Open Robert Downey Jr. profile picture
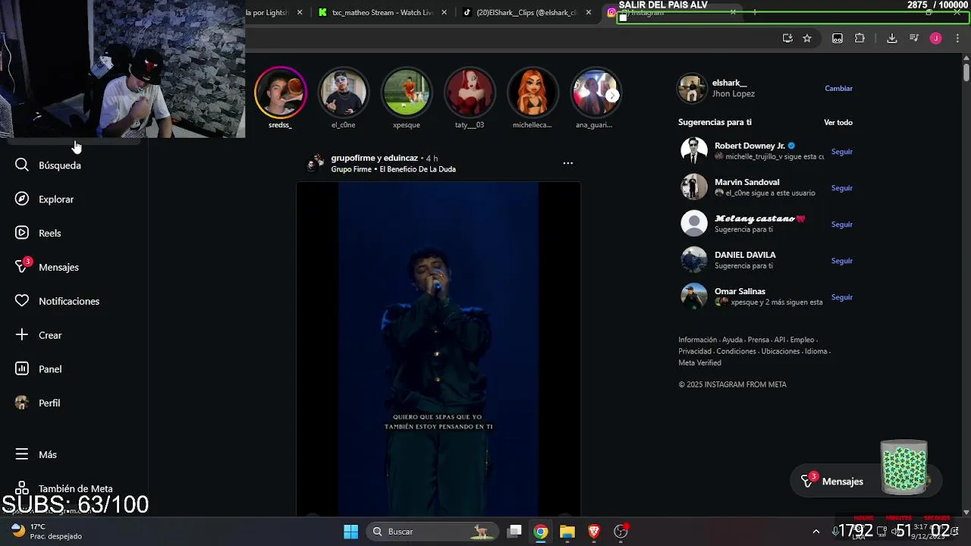The height and width of the screenshot is (546, 971). tap(693, 150)
